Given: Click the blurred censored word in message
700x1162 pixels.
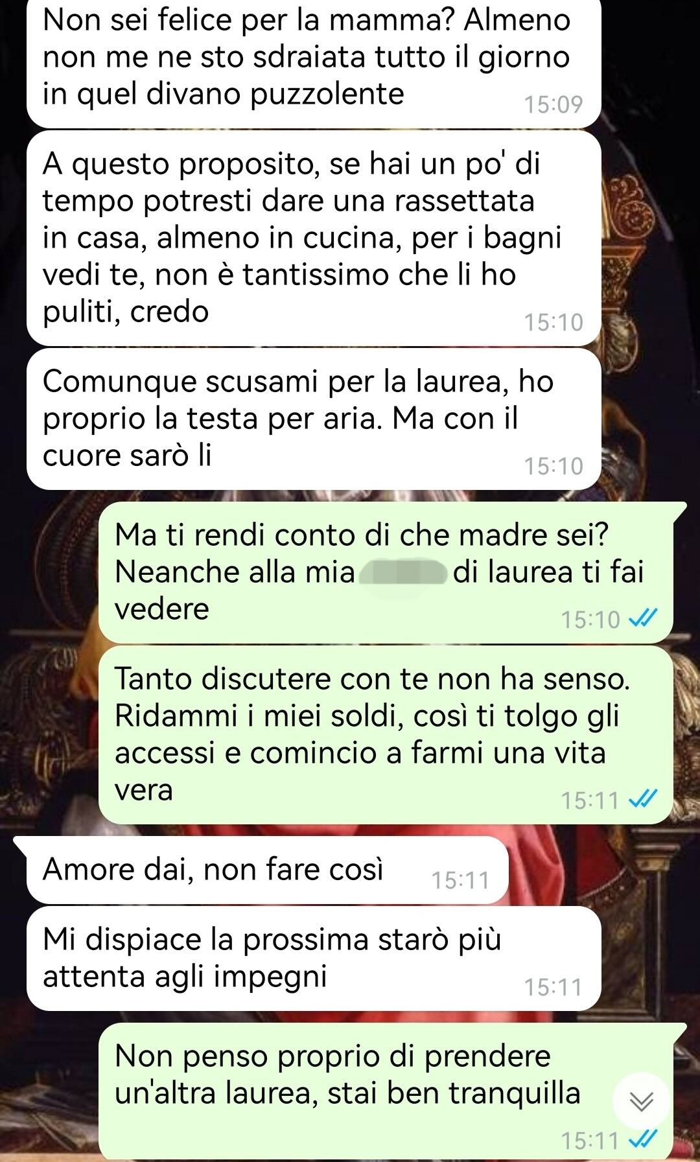Looking at the screenshot, I should (x=403, y=572).
